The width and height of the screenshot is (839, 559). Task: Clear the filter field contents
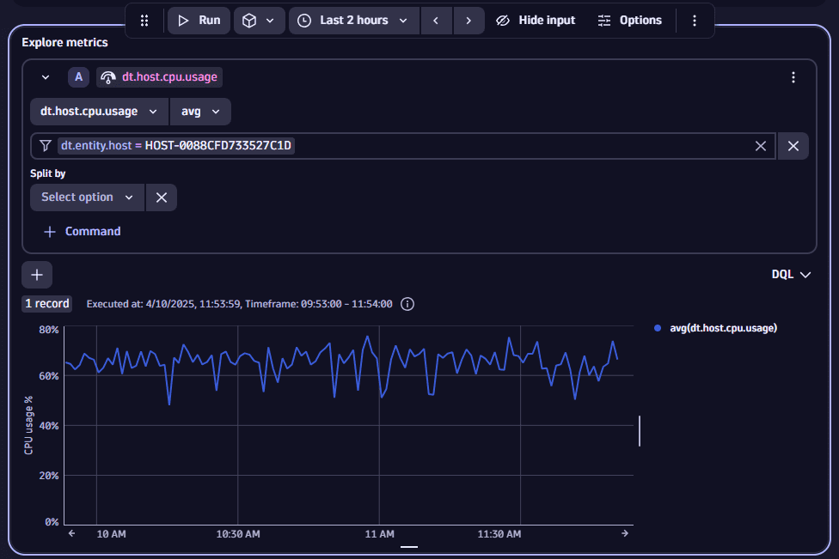tap(760, 146)
